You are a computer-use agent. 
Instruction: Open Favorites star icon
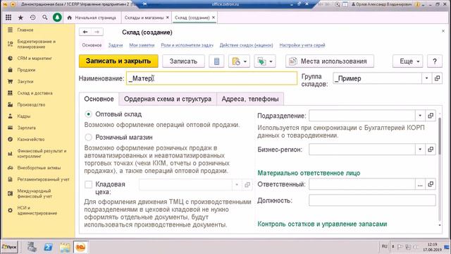point(20,18)
